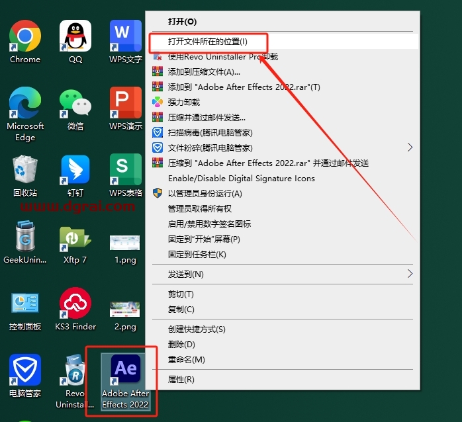
Task: Click the WeChat (微信) desktop icon
Action: [x=75, y=105]
